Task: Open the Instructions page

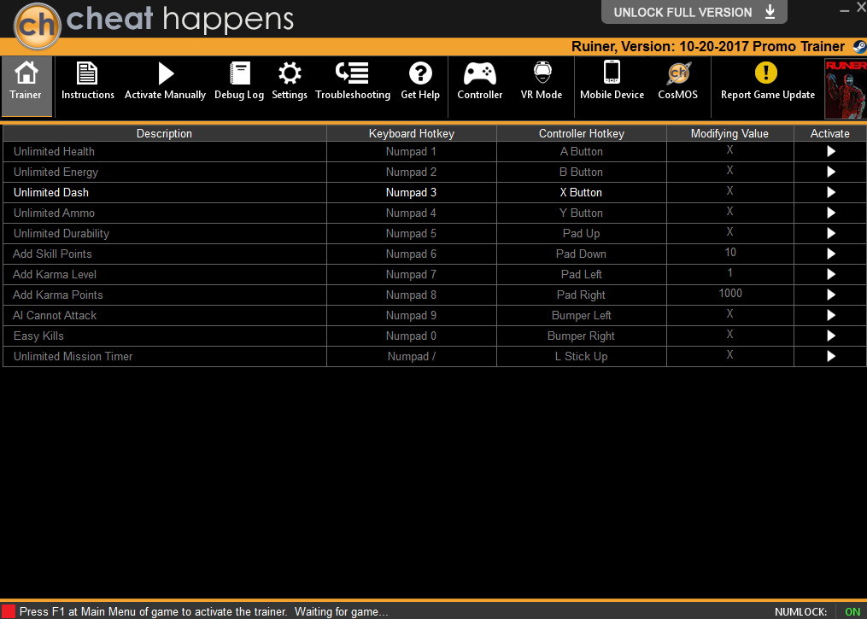Action: [87, 81]
